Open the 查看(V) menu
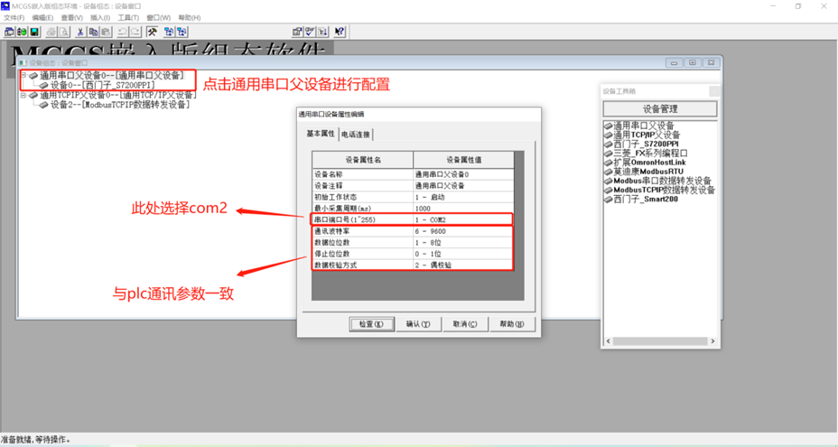The image size is (838, 447). click(71, 18)
